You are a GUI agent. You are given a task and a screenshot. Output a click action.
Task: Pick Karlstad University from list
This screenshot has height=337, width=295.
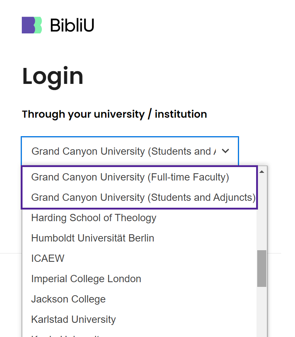point(140,319)
